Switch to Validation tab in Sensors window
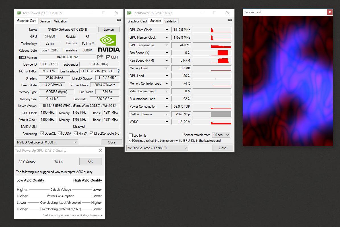340x227 pixels. click(x=171, y=21)
